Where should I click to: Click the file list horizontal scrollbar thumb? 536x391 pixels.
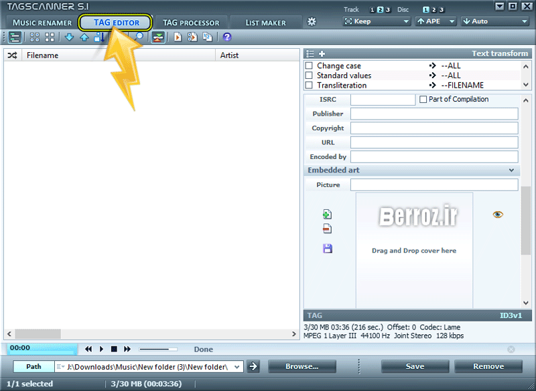coord(38,334)
